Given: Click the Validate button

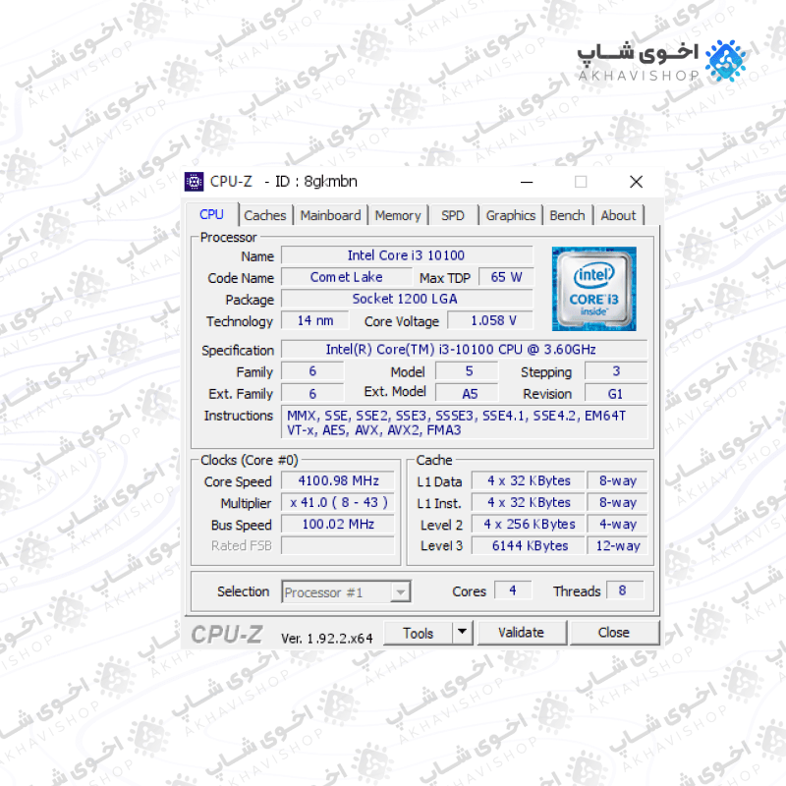Looking at the screenshot, I should [x=522, y=633].
